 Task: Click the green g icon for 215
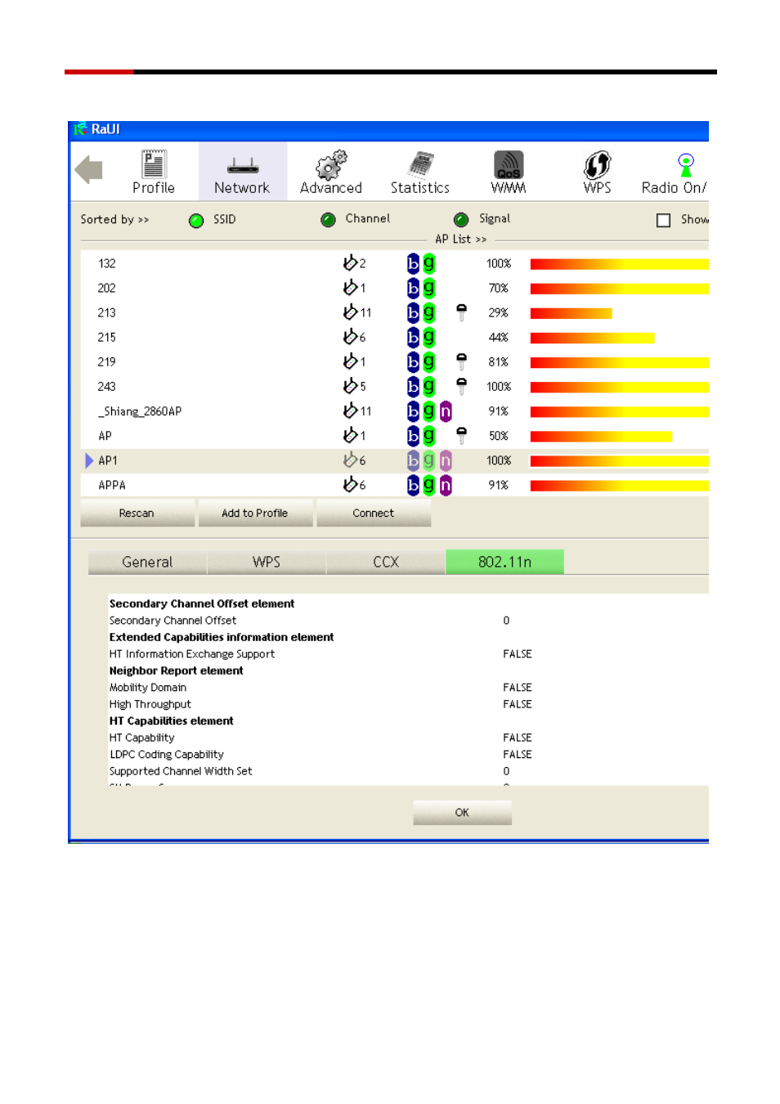coord(428,337)
